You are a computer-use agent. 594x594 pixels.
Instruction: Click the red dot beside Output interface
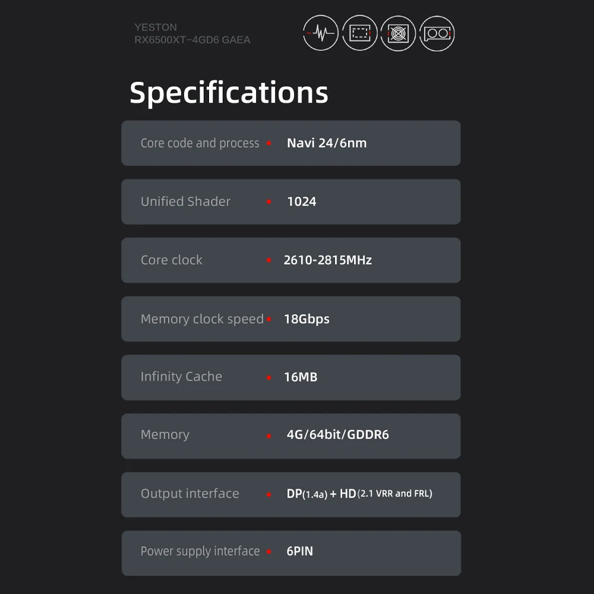(269, 495)
